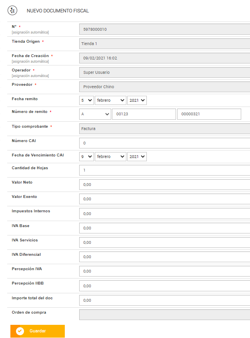Click the remito field containing 00123
The height and width of the screenshot is (338, 250).
(144, 114)
